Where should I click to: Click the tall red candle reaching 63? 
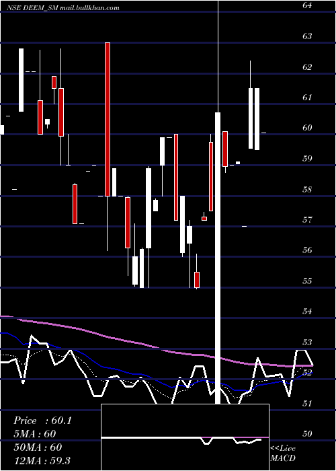108,119
